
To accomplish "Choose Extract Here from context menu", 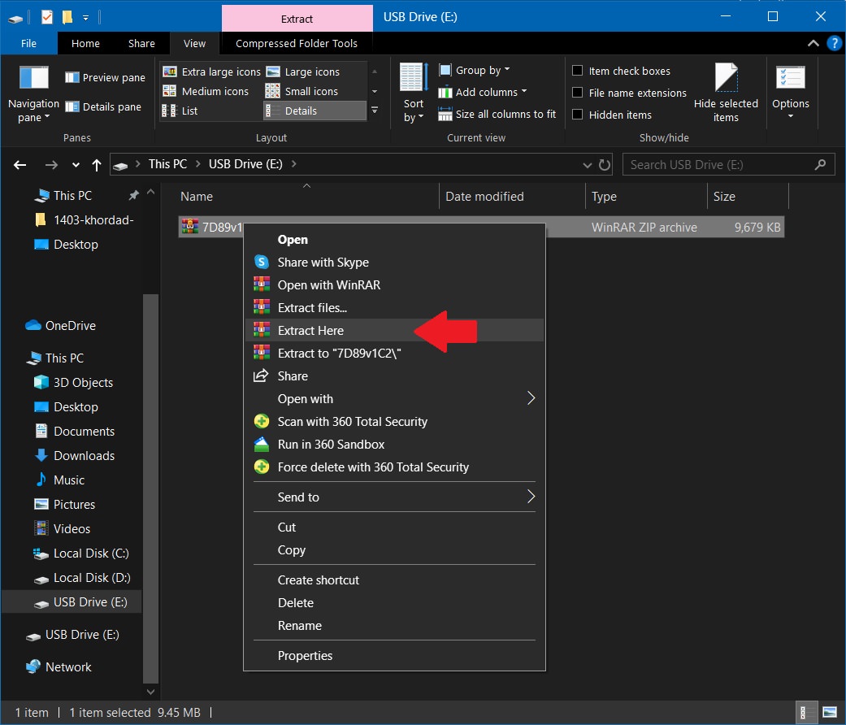I will coord(394,330).
